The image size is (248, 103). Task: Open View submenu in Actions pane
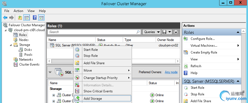(x=194, y=59)
